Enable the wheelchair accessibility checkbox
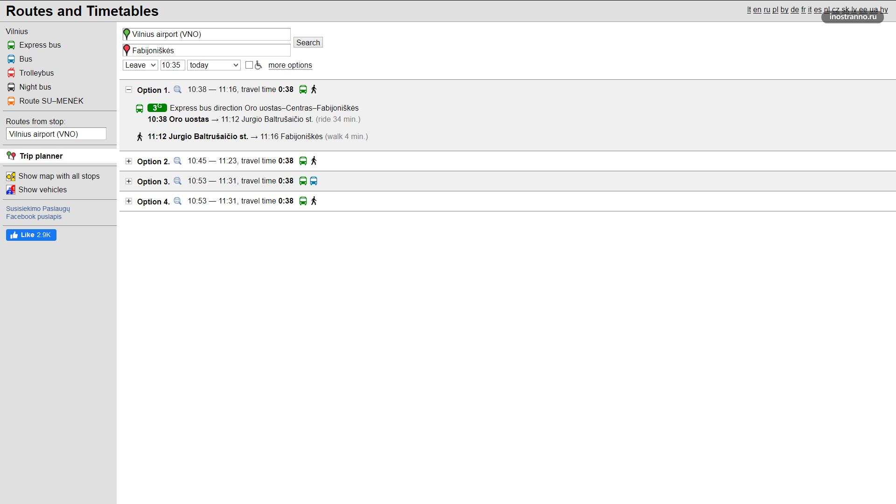 coord(249,65)
